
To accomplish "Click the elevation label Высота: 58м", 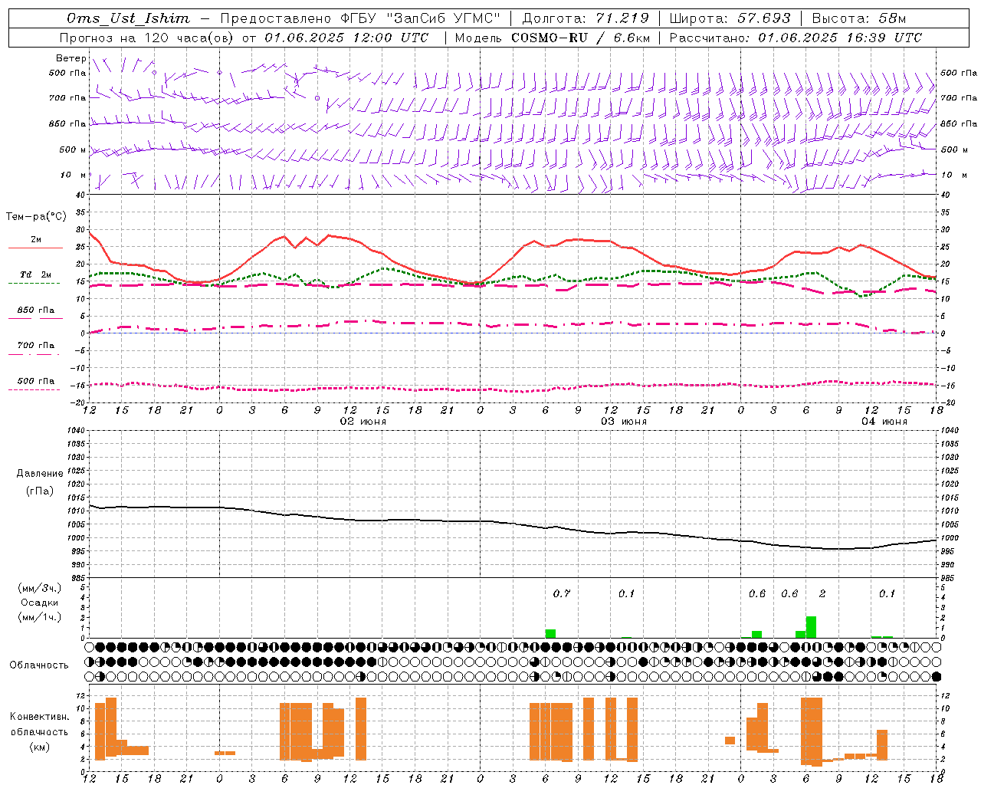I will point(859,18).
